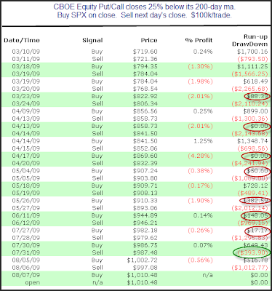Screen dimensions: 272x291
Task: Click the (1.98%) profit value
Action: click(x=200, y=81)
